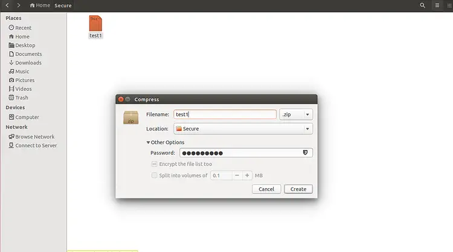Open Recent in Places sidebar
Image resolution: width=453 pixels, height=252 pixels.
(x=20, y=28)
